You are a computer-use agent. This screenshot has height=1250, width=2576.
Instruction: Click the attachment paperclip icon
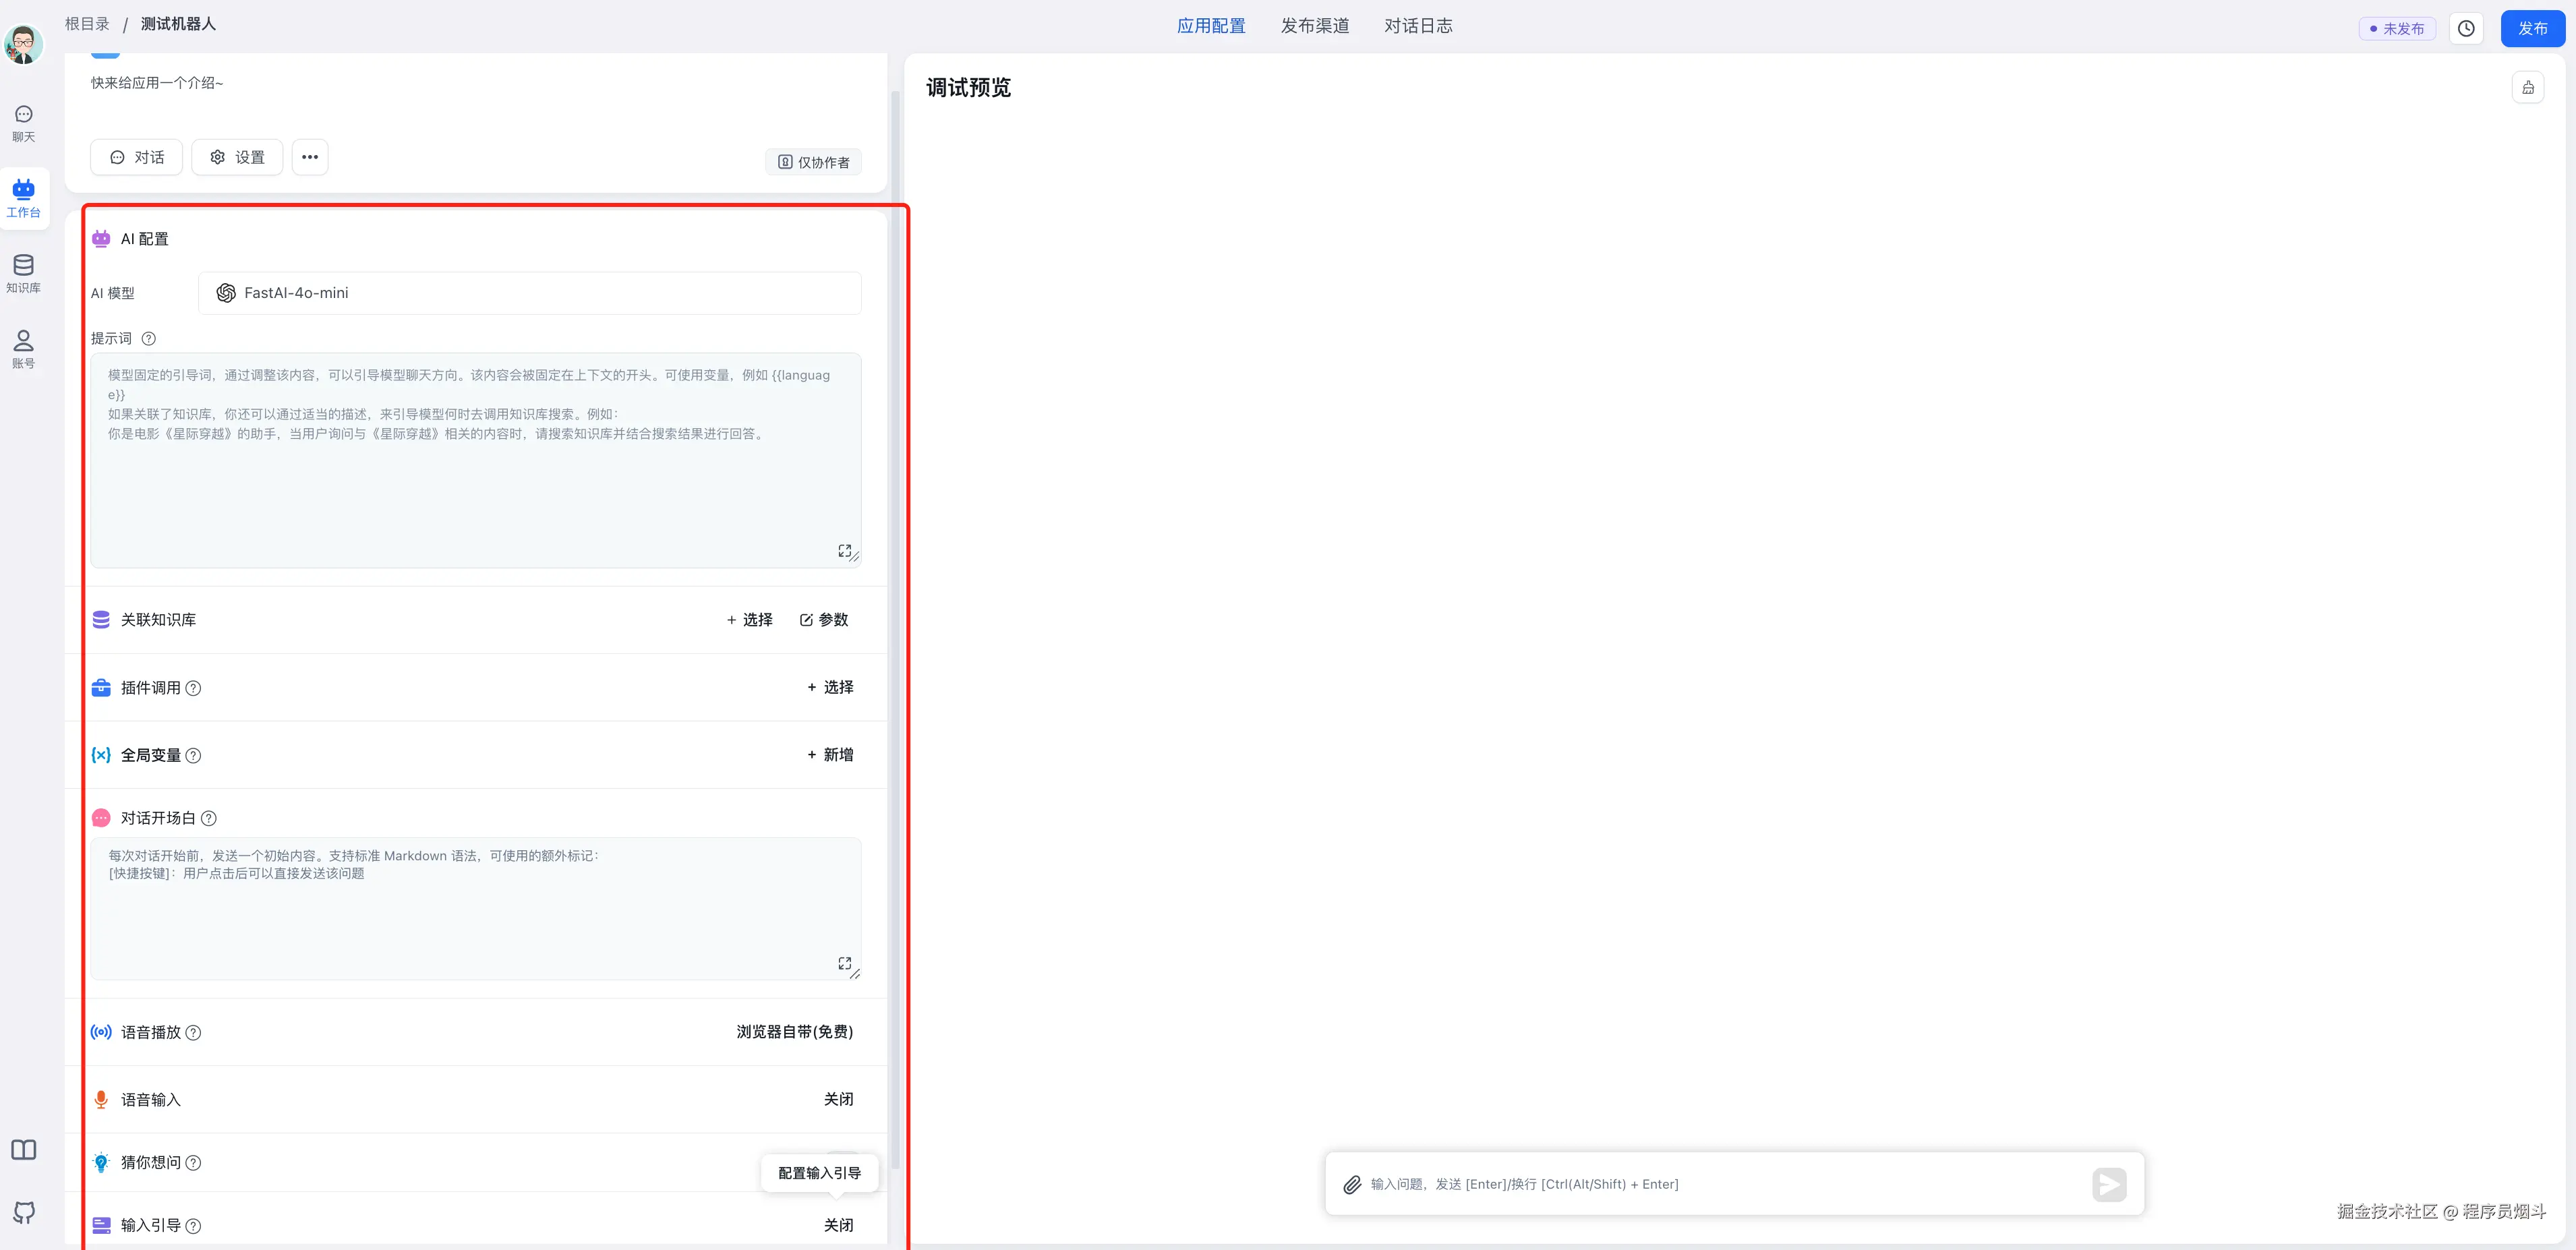1352,1184
